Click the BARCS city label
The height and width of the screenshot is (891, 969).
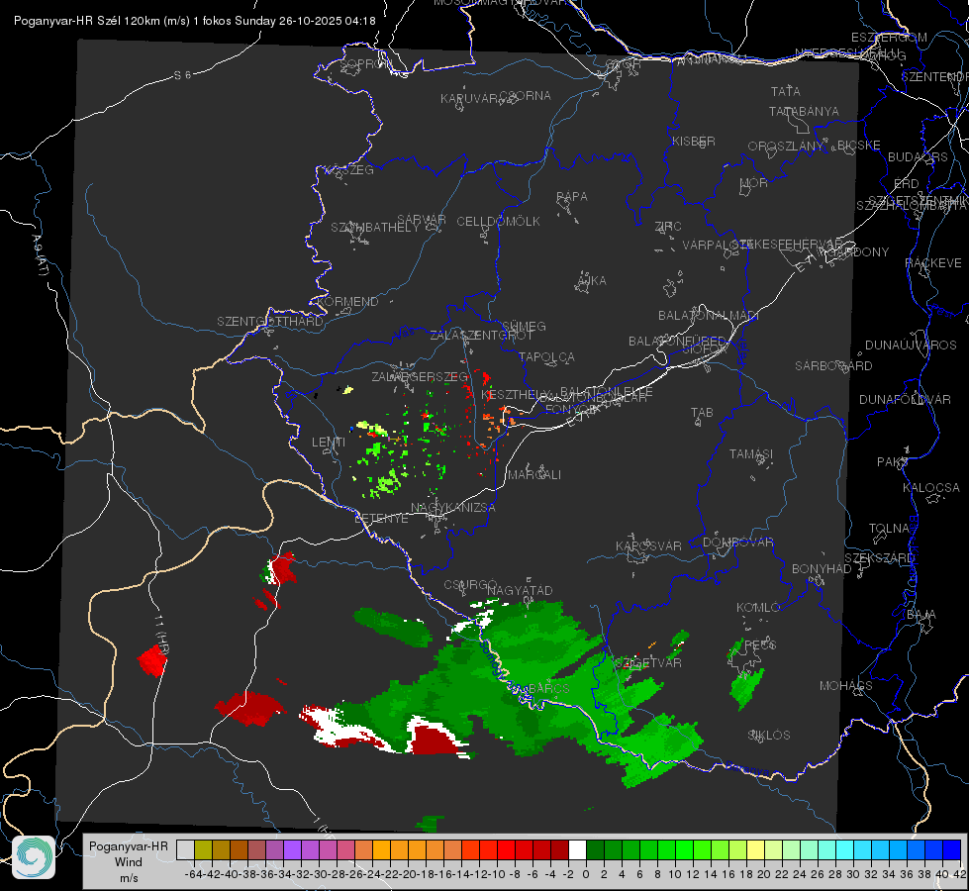pos(548,688)
